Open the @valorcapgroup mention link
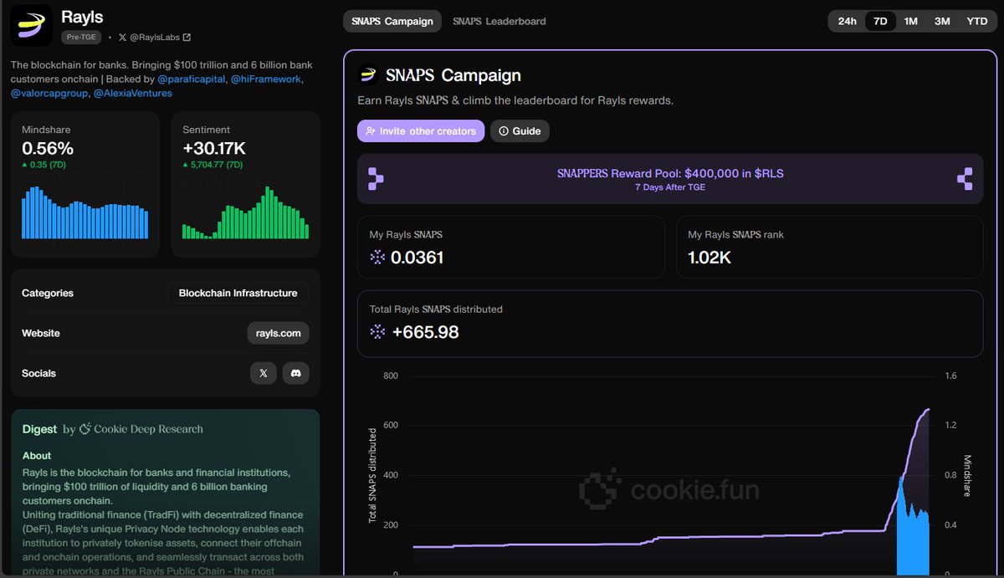 (49, 93)
